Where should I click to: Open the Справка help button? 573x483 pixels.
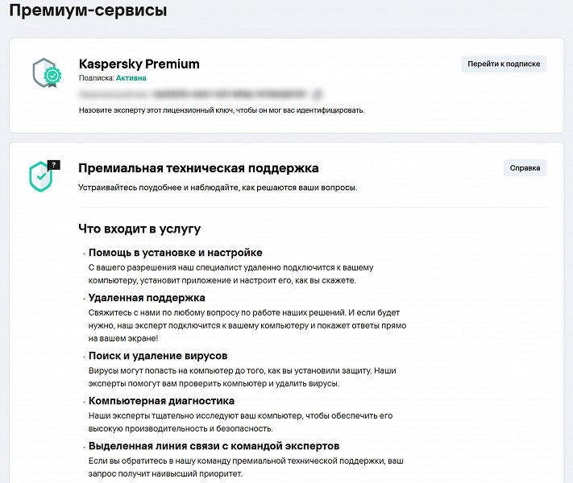click(x=525, y=168)
